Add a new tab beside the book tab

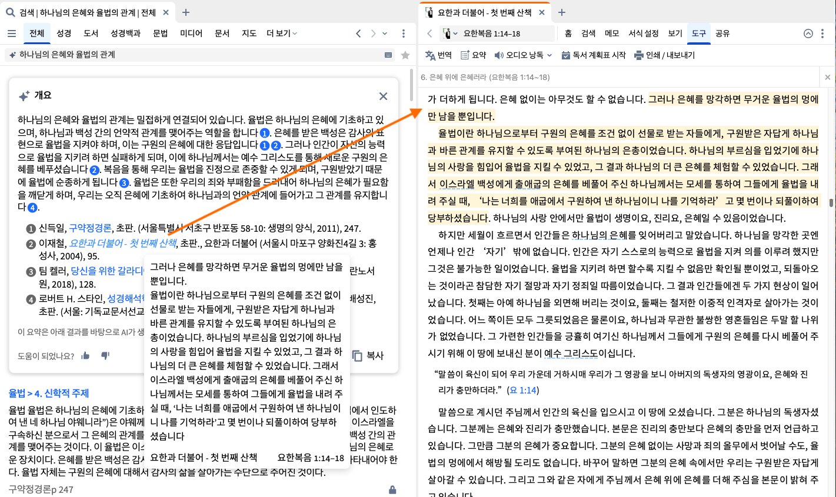click(561, 12)
